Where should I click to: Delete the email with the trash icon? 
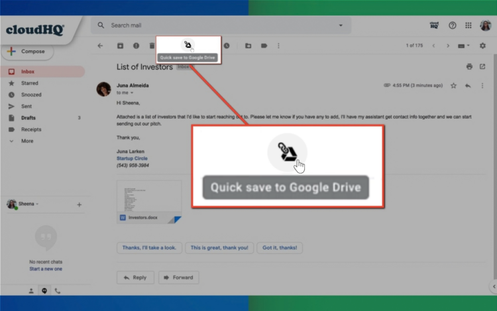pos(152,46)
